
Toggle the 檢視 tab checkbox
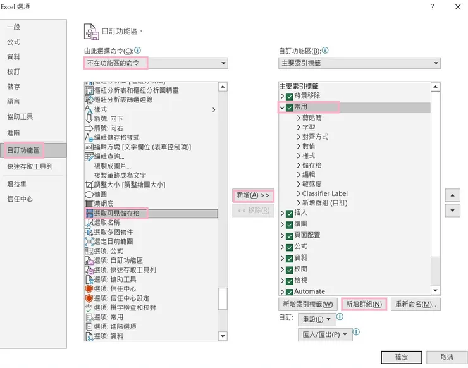click(289, 281)
